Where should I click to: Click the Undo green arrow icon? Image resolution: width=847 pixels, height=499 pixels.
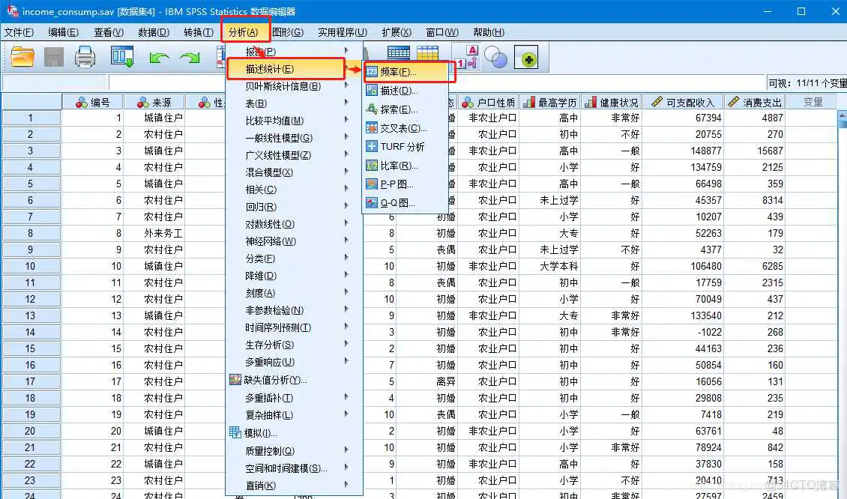[x=159, y=57]
